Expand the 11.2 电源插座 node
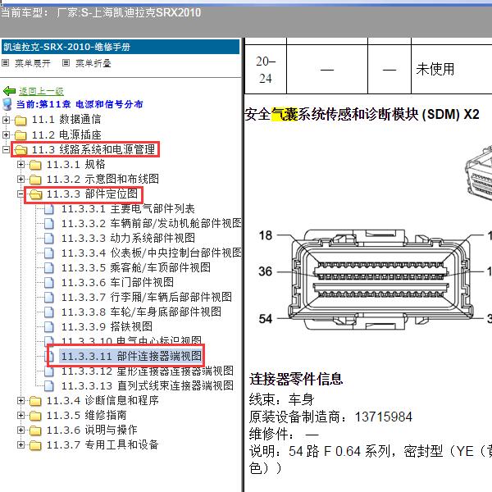The width and height of the screenshot is (492, 492). [6, 134]
